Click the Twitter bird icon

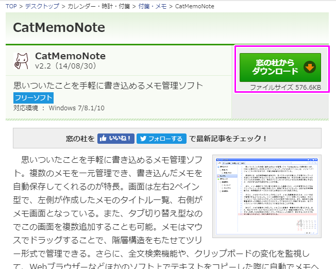click(x=143, y=139)
